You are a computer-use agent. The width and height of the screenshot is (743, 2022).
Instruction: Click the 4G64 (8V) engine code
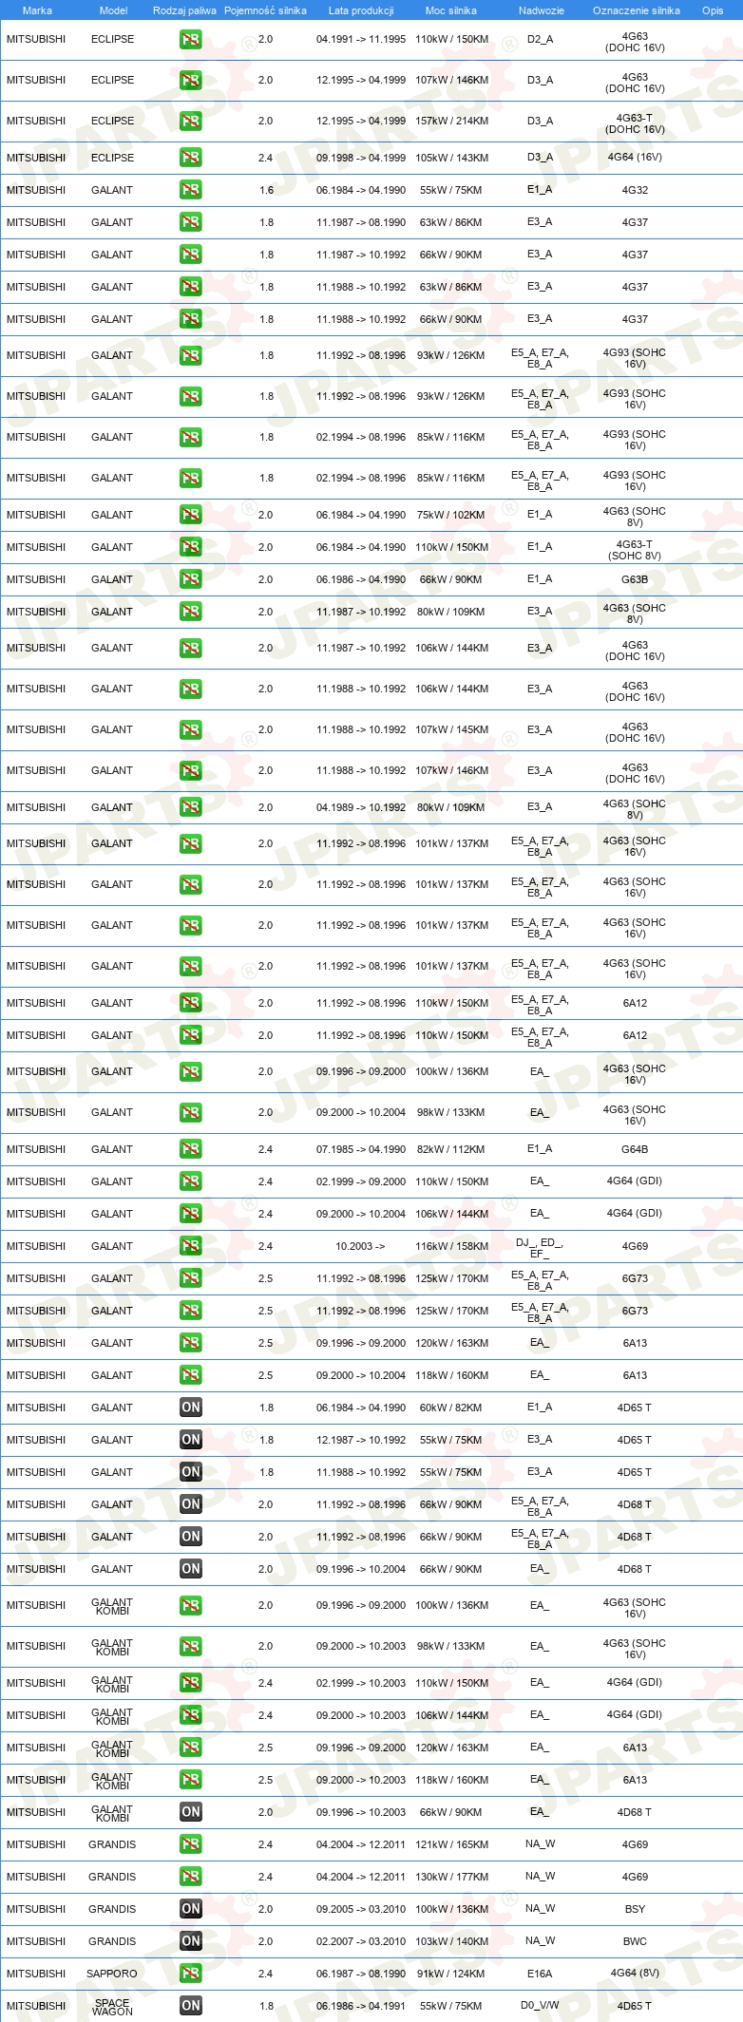click(x=635, y=1973)
